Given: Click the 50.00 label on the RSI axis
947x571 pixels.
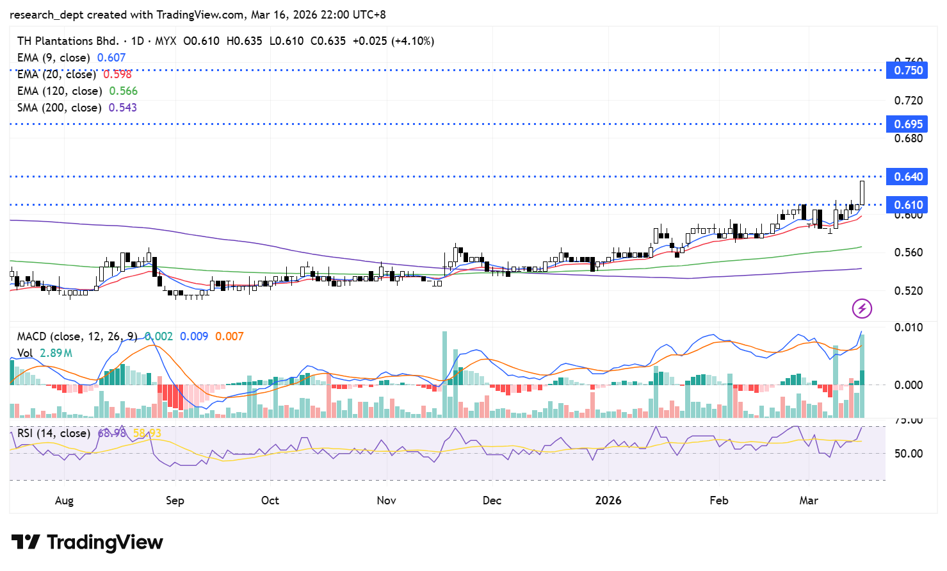Looking at the screenshot, I should tap(908, 454).
